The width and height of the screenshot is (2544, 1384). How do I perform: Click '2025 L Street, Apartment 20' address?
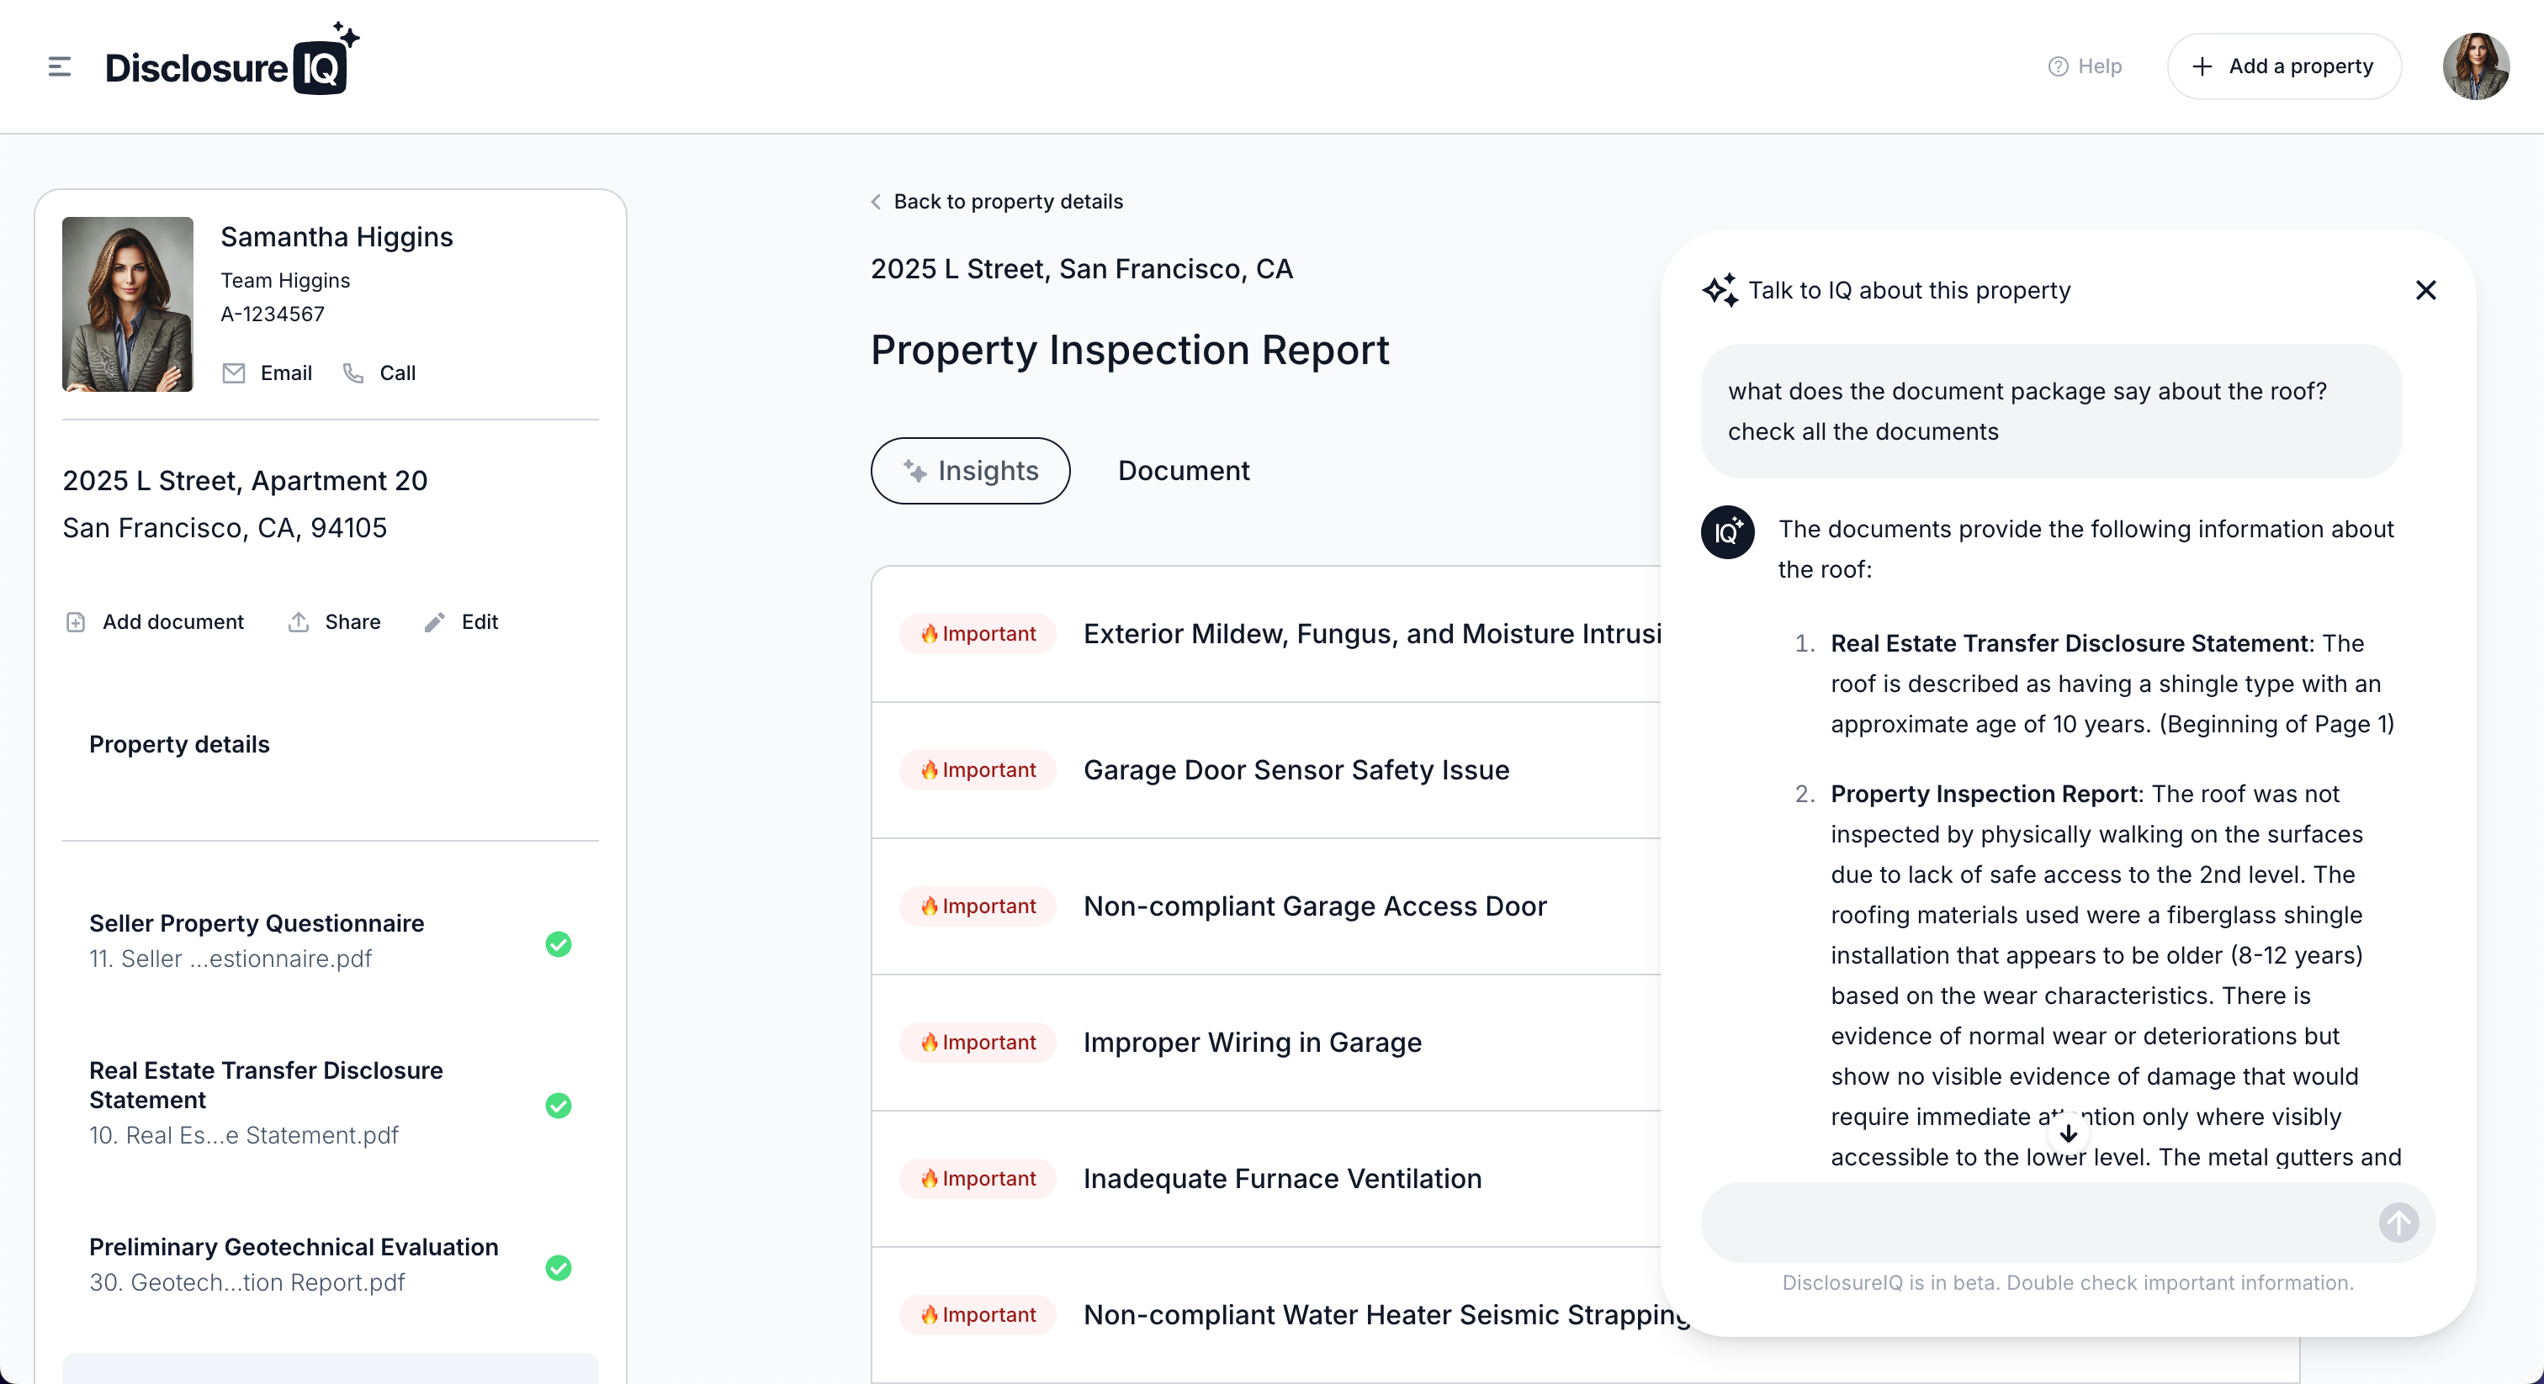[x=245, y=481]
